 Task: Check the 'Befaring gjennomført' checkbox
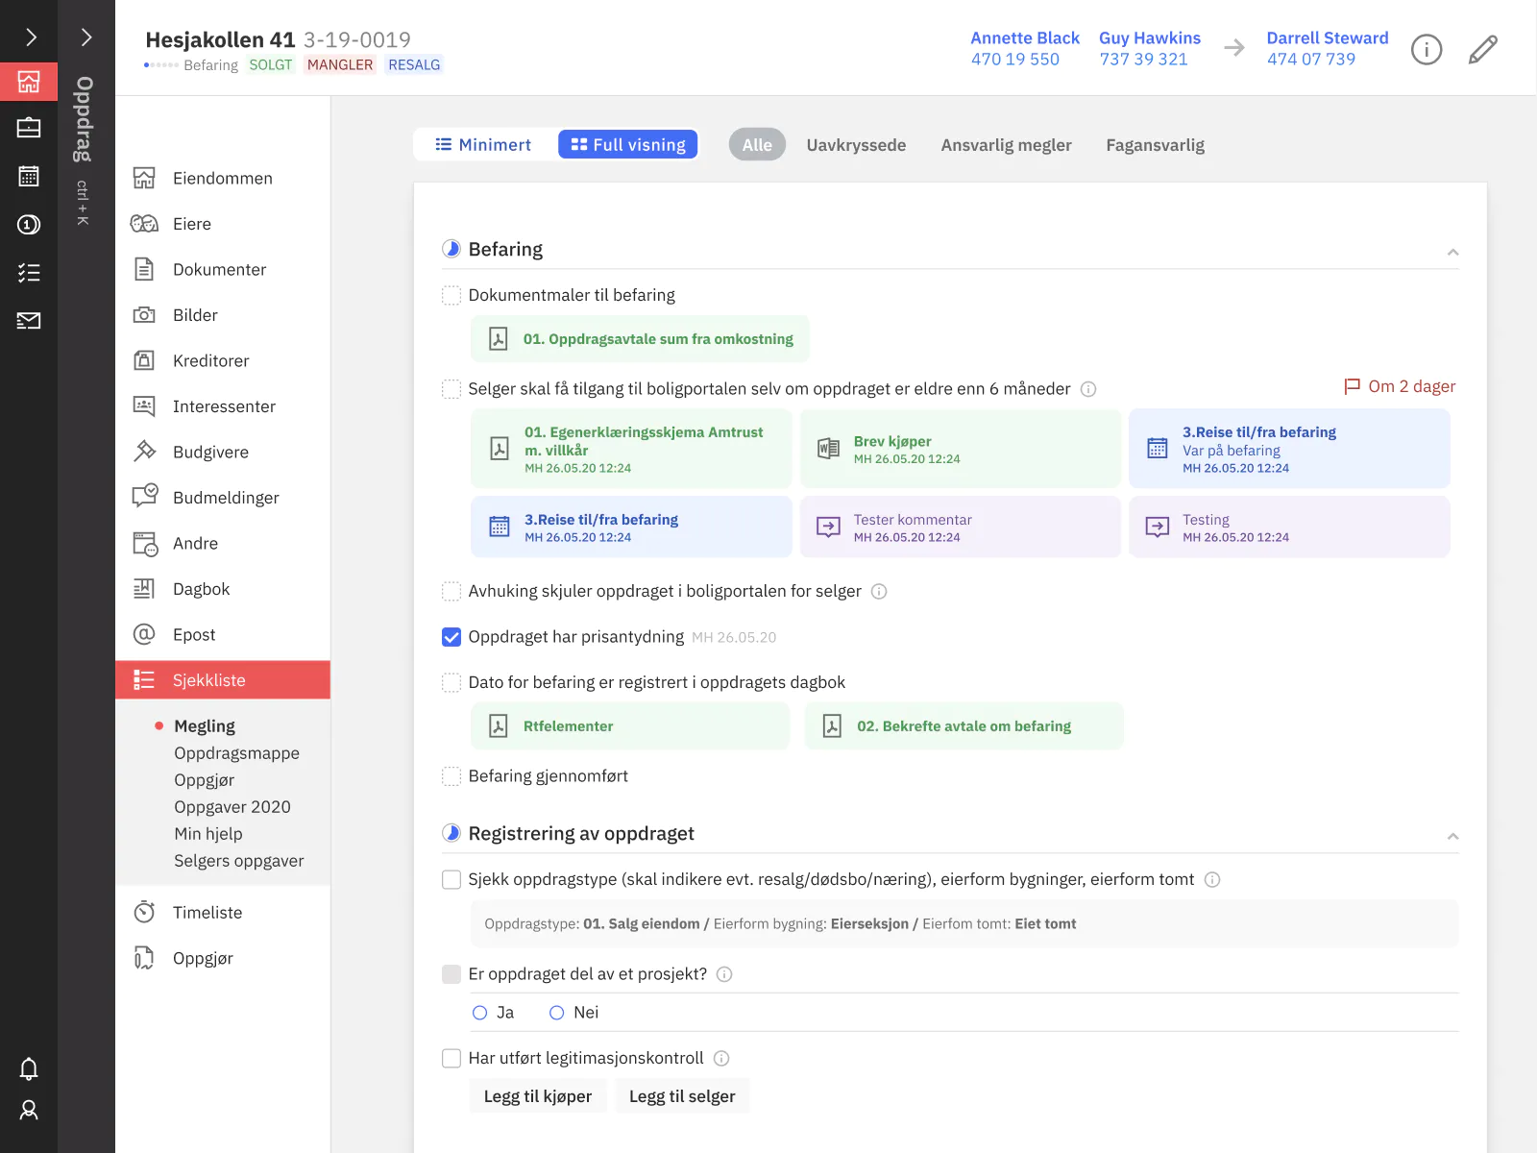point(451,776)
